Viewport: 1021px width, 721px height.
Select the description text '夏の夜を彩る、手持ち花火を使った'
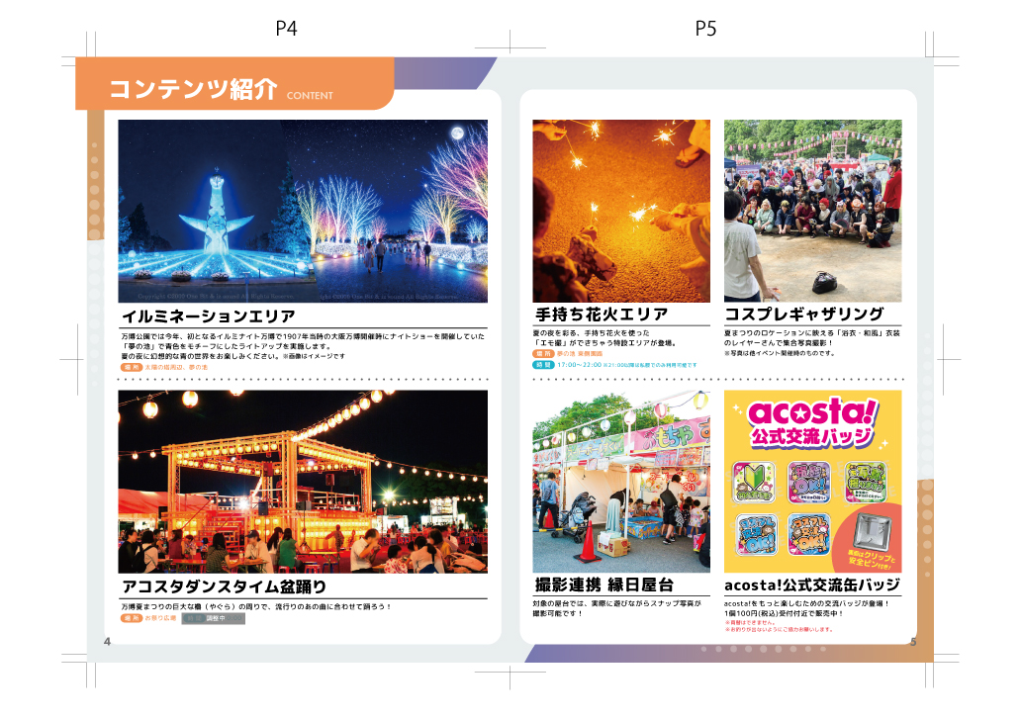coord(592,333)
